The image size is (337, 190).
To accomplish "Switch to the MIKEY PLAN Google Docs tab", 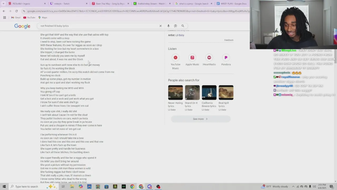I will point(232,4).
